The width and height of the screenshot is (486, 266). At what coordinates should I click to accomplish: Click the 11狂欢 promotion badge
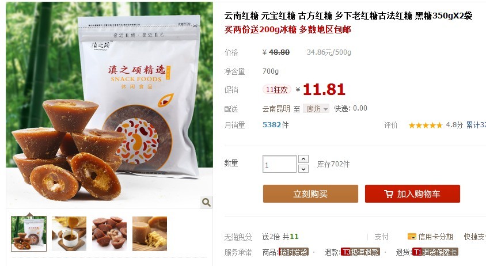(277, 90)
